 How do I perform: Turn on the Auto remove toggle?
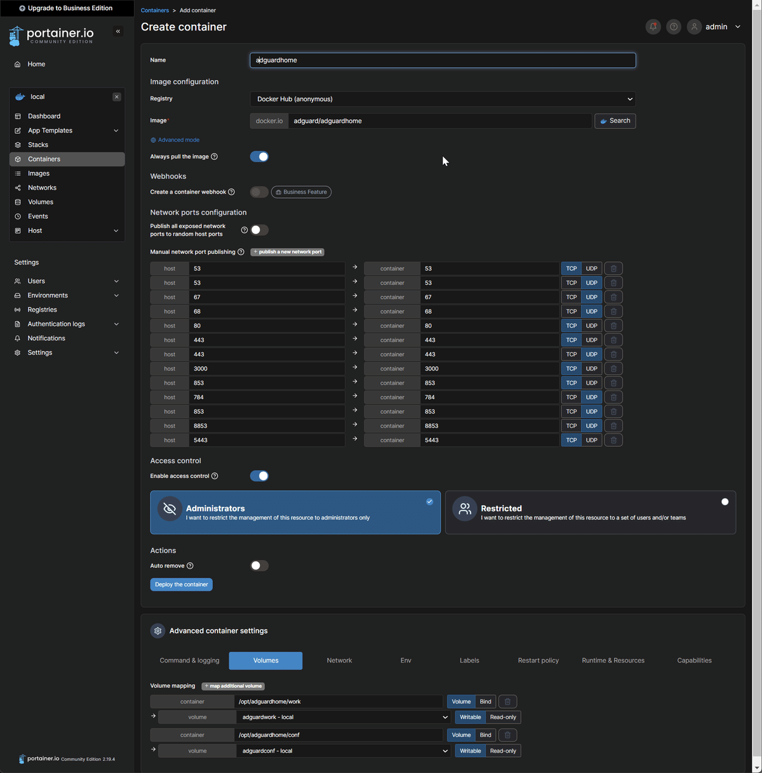tap(259, 565)
